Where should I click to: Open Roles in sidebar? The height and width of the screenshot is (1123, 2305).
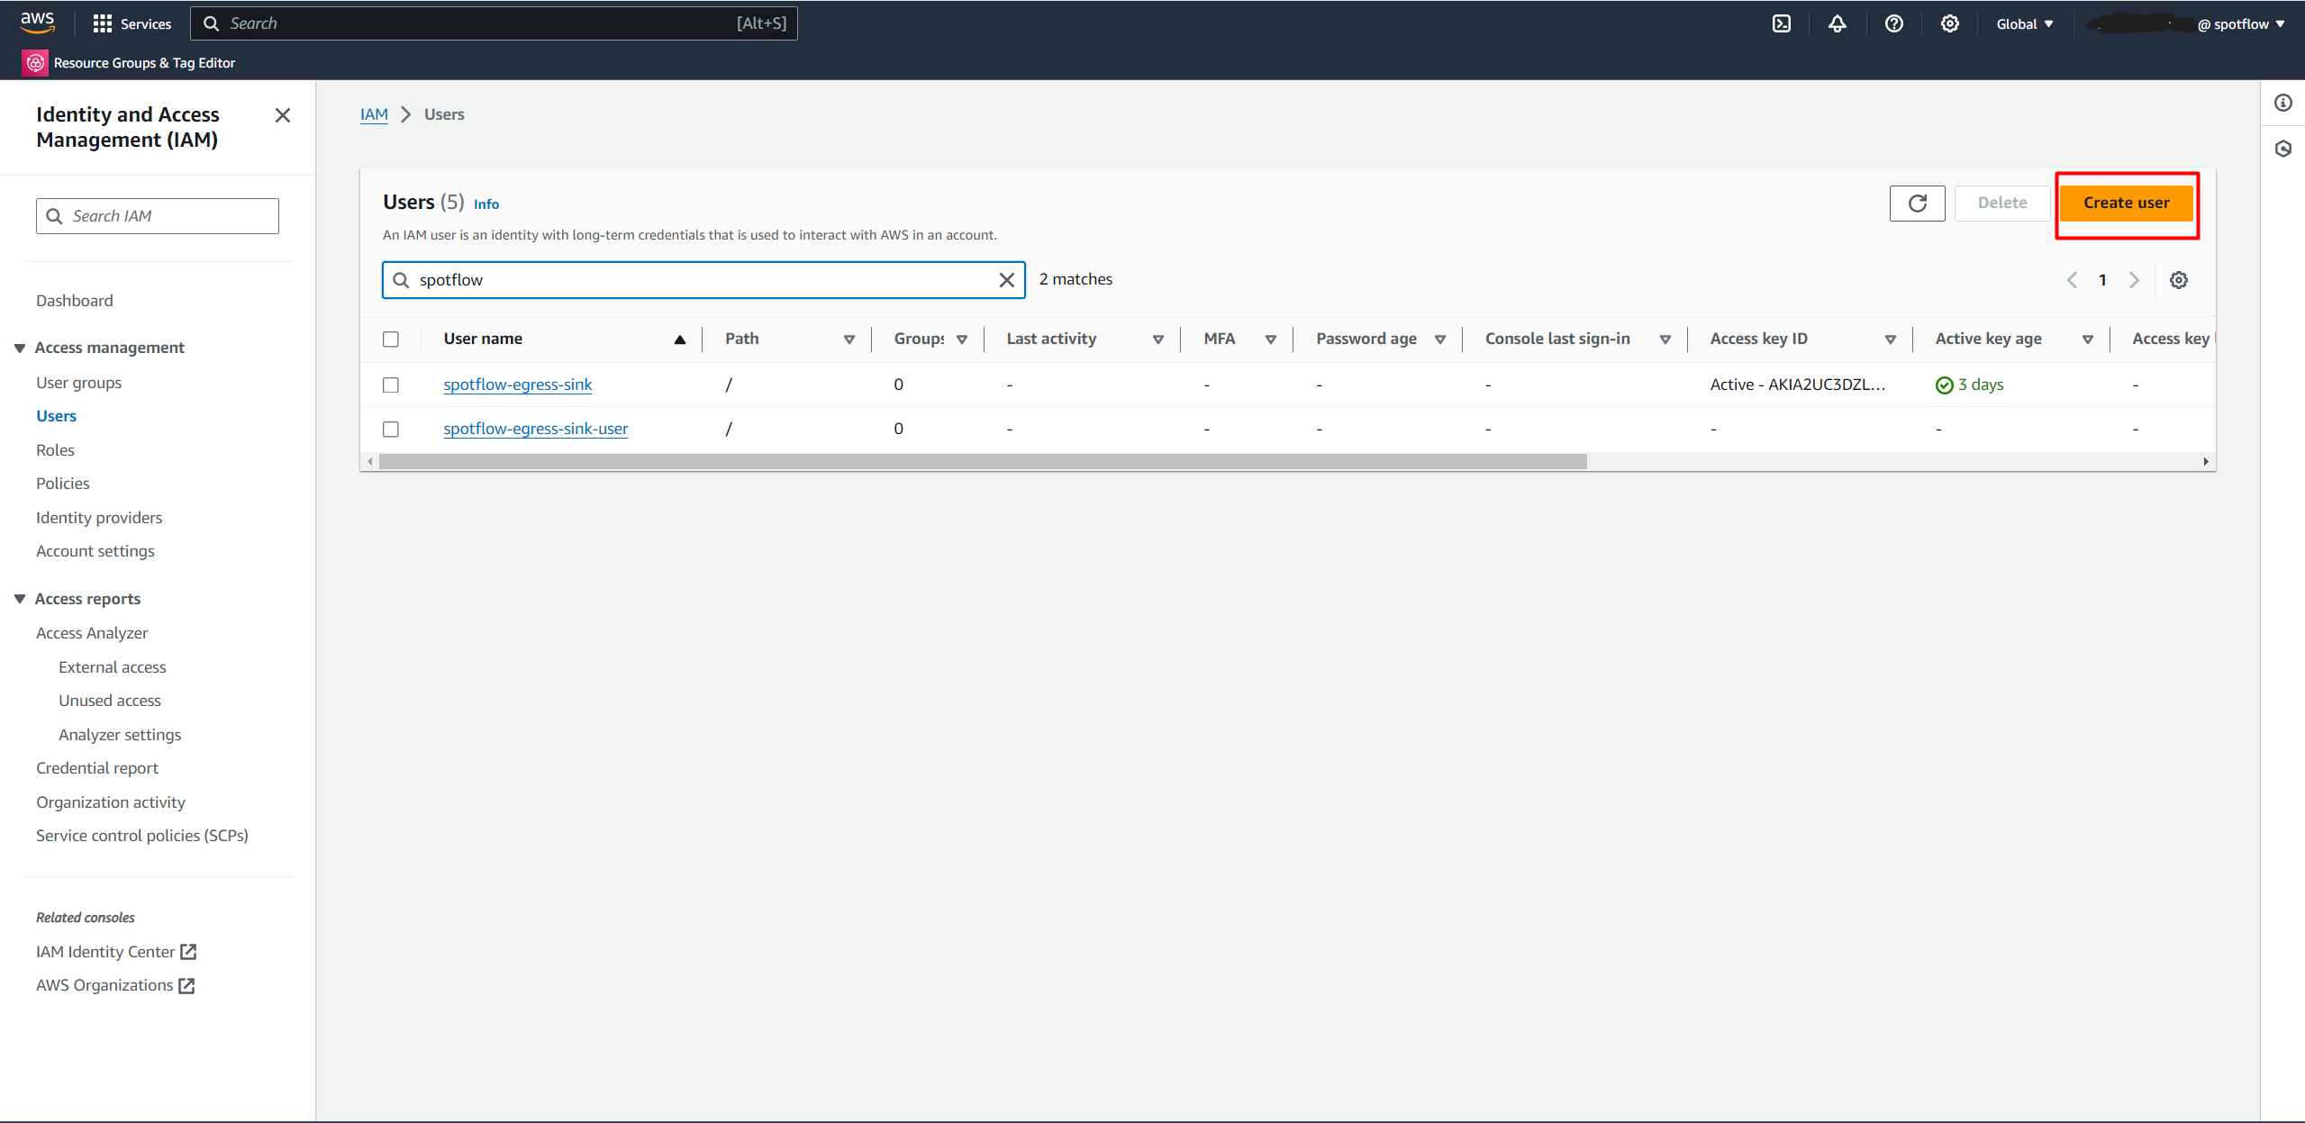click(x=55, y=450)
